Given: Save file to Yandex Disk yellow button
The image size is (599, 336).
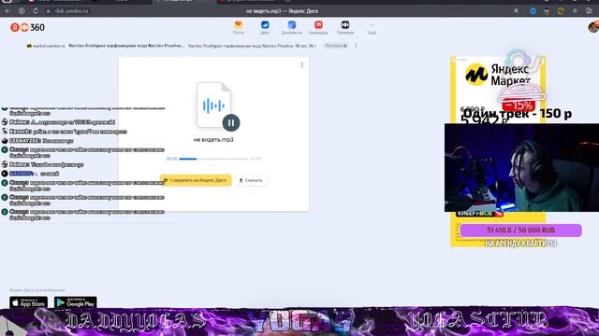Looking at the screenshot, I should tap(196, 180).
